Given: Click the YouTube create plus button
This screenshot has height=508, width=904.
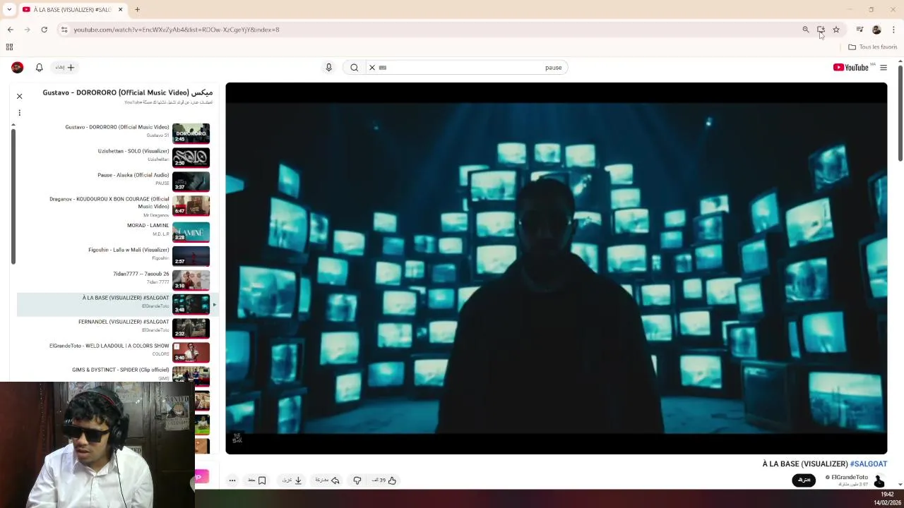Looking at the screenshot, I should point(66,67).
